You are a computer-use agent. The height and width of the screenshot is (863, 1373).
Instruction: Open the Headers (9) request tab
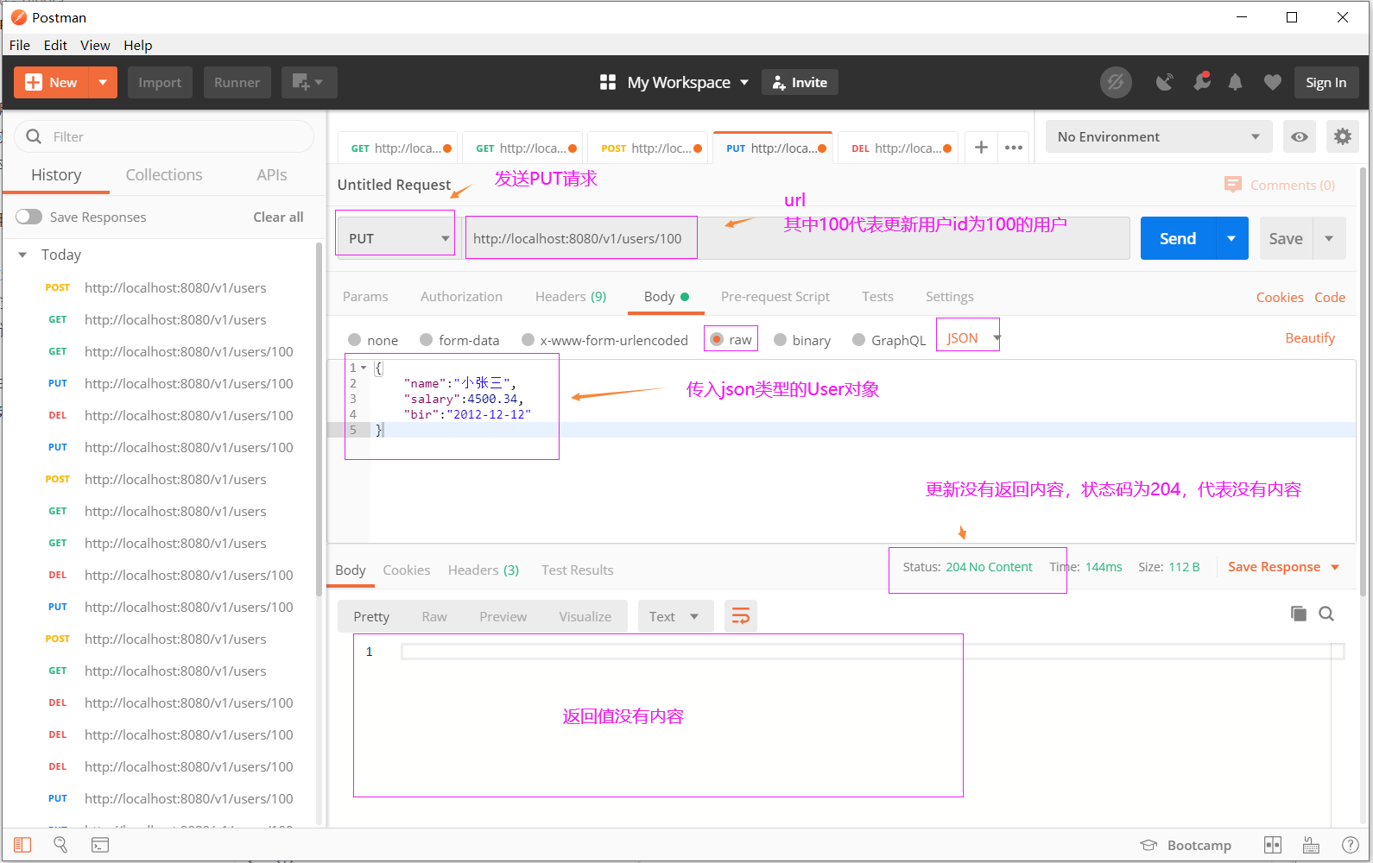[x=571, y=296]
